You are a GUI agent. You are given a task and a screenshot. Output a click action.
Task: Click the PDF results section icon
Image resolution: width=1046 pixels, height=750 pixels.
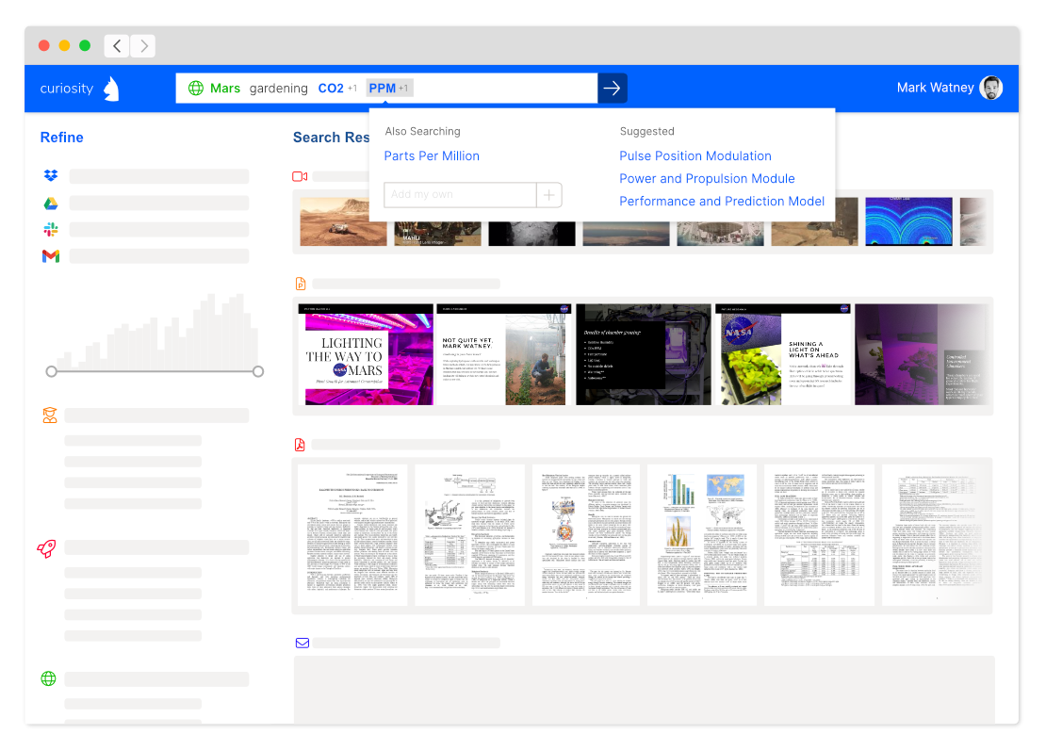[300, 445]
